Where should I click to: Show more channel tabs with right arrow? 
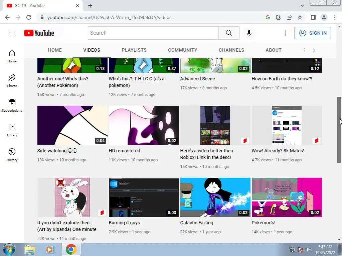pyautogui.click(x=314, y=50)
